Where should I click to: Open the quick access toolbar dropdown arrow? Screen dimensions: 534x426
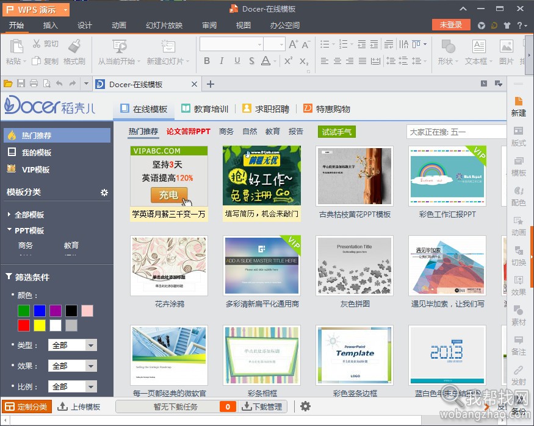tap(86, 83)
